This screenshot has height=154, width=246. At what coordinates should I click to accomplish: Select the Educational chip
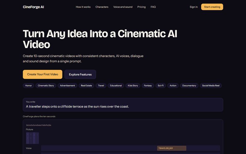[x=116, y=86]
